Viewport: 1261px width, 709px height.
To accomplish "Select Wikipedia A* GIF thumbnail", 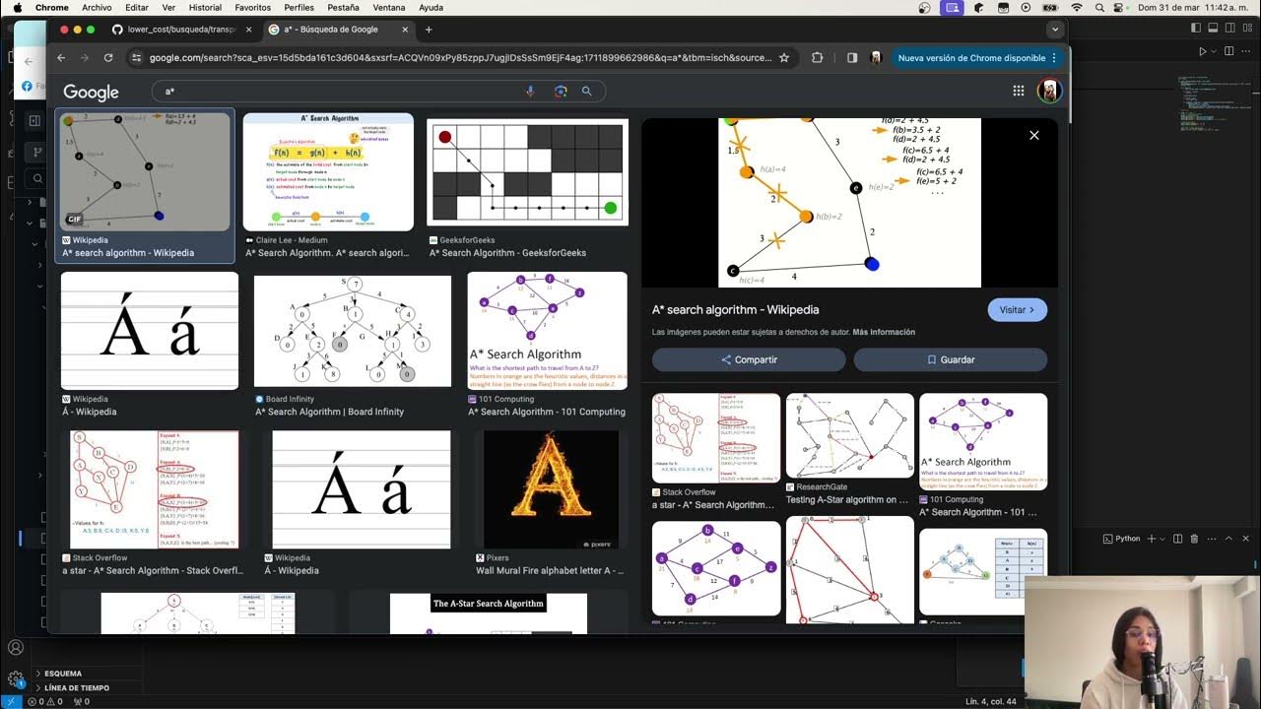I will click(x=145, y=171).
